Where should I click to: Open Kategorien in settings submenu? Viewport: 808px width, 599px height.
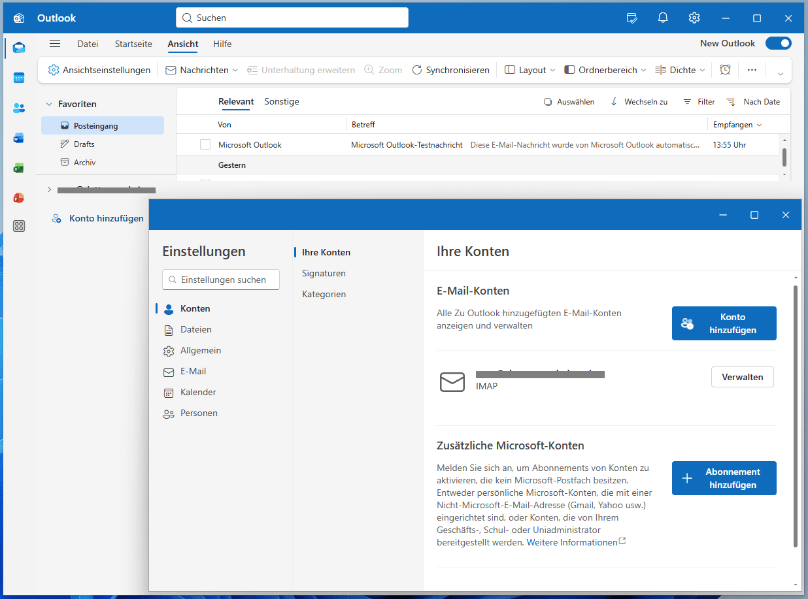[324, 294]
